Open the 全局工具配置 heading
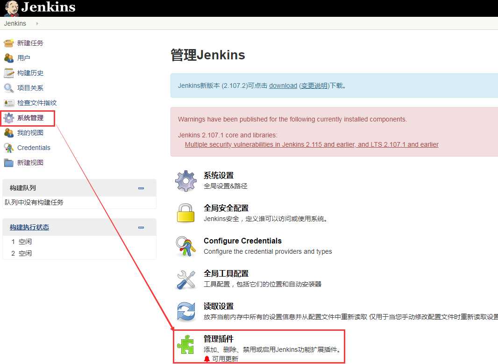The height and width of the screenshot is (364, 498). click(226, 273)
